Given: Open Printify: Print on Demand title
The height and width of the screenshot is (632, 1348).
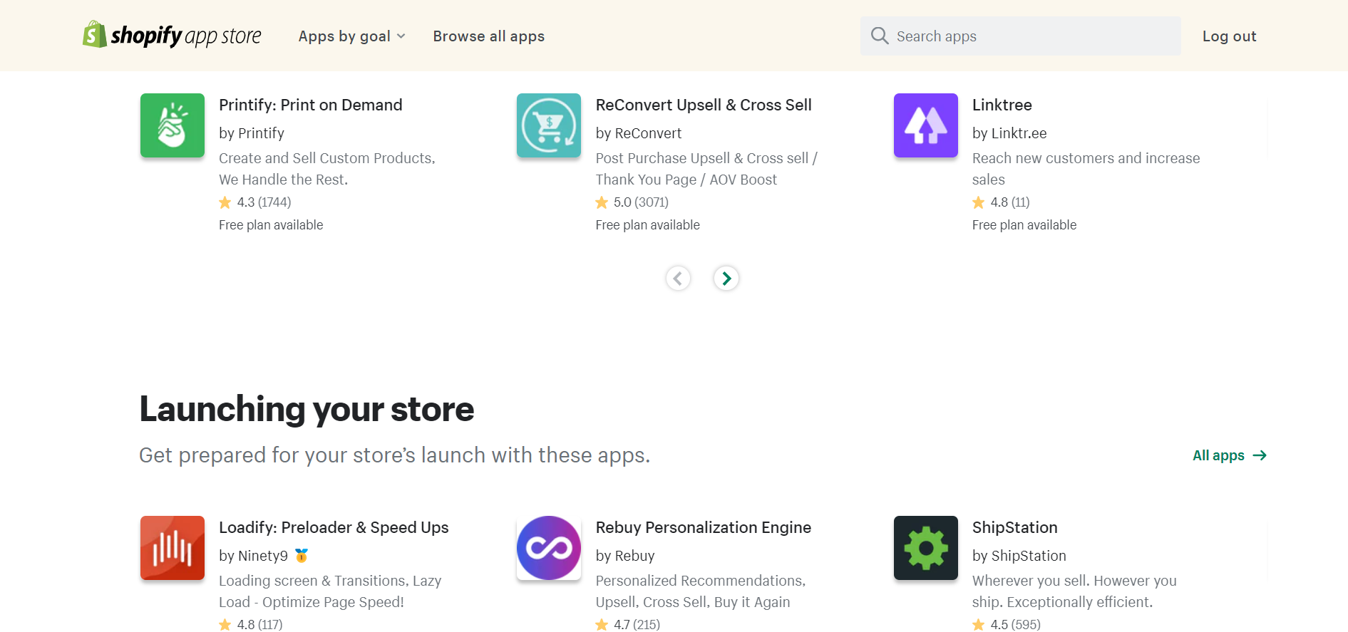Looking at the screenshot, I should tap(310, 105).
